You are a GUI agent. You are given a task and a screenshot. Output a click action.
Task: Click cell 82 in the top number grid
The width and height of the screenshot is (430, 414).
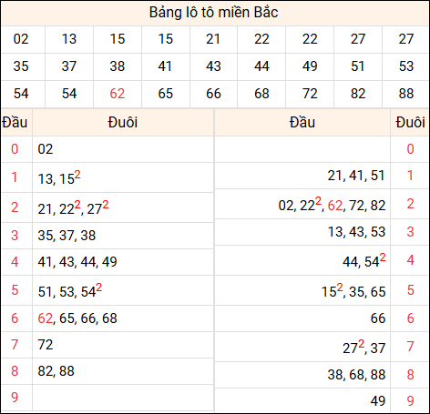tap(358, 94)
